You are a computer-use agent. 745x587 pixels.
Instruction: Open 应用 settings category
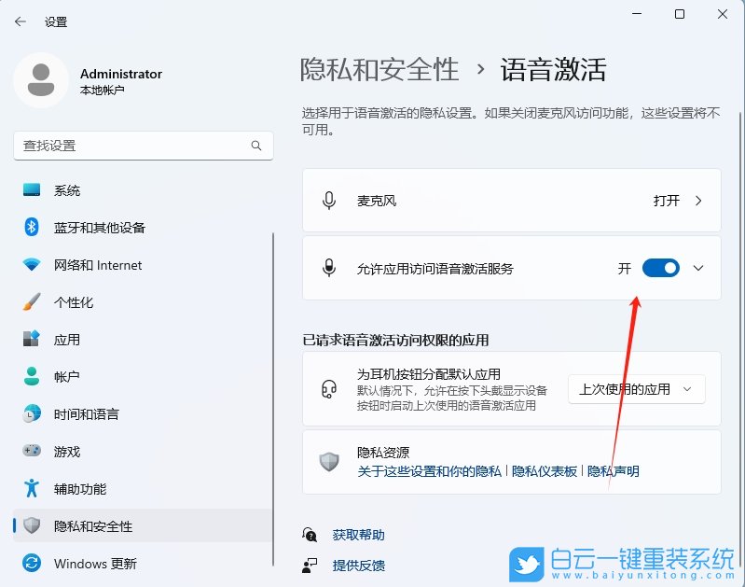pos(143,339)
